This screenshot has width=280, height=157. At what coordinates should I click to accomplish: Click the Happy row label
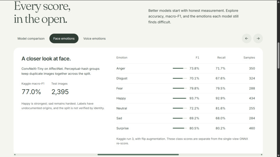tap(121, 98)
